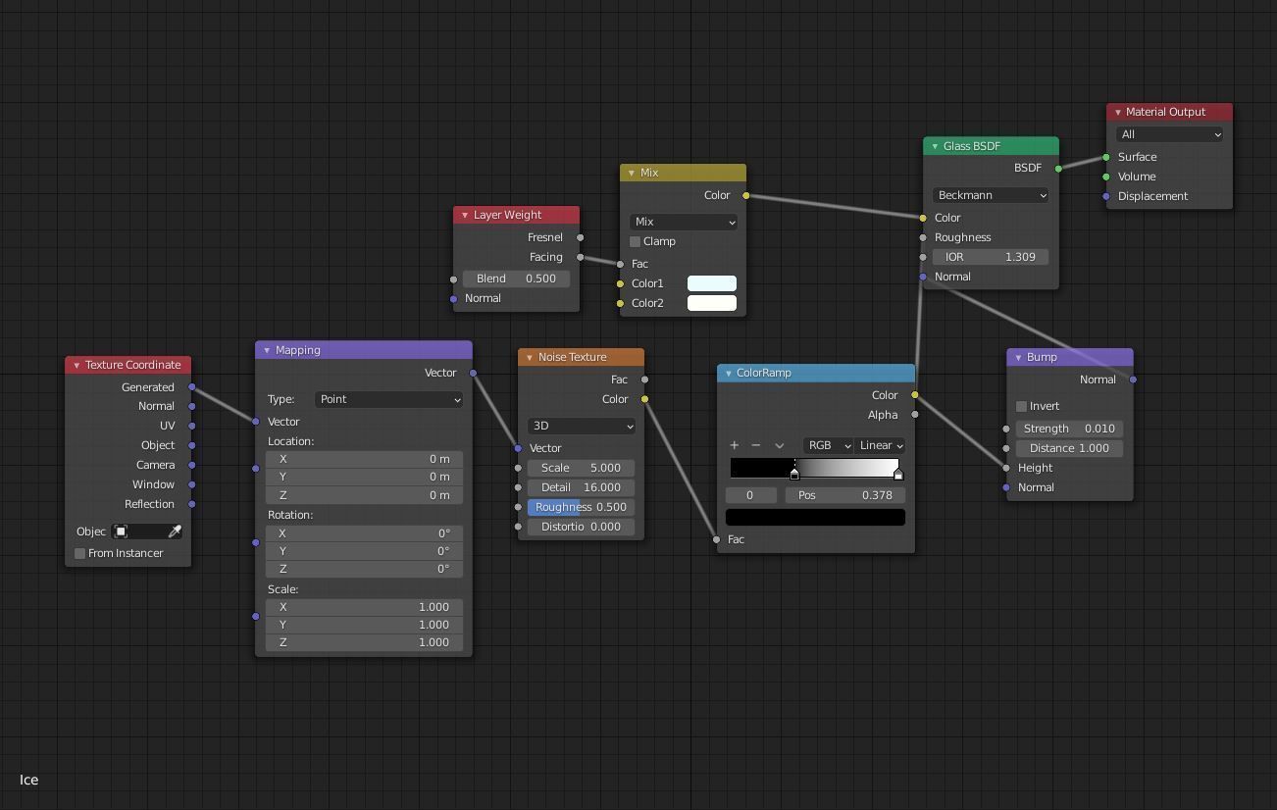The image size is (1277, 810).
Task: Enable the Clamp checkbox in Mix node
Action: point(635,241)
